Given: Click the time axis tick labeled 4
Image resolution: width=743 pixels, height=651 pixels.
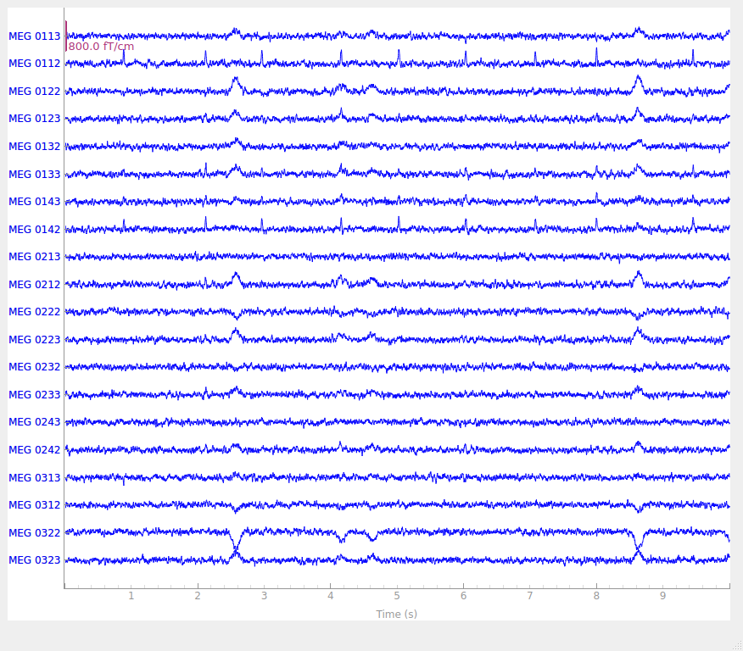Looking at the screenshot, I should pyautogui.click(x=330, y=596).
